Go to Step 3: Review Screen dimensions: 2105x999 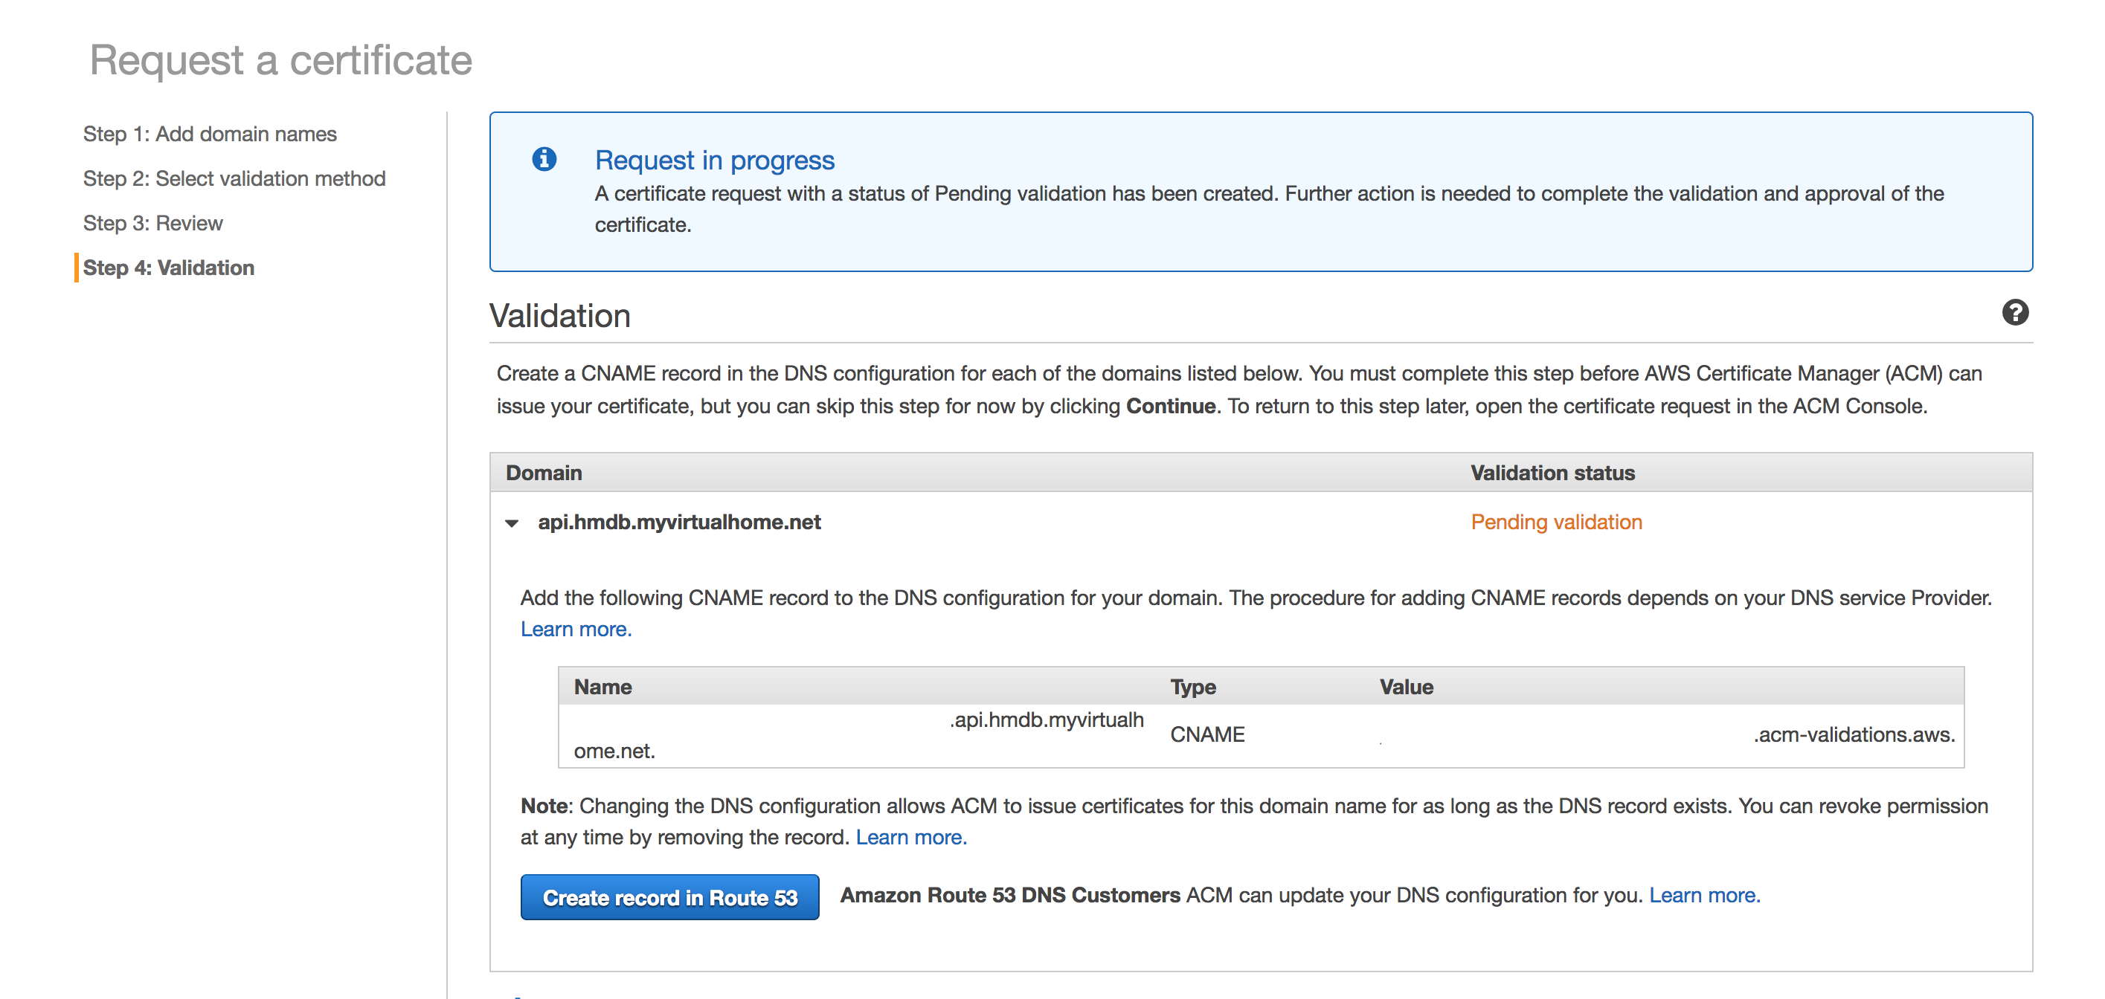(x=152, y=223)
